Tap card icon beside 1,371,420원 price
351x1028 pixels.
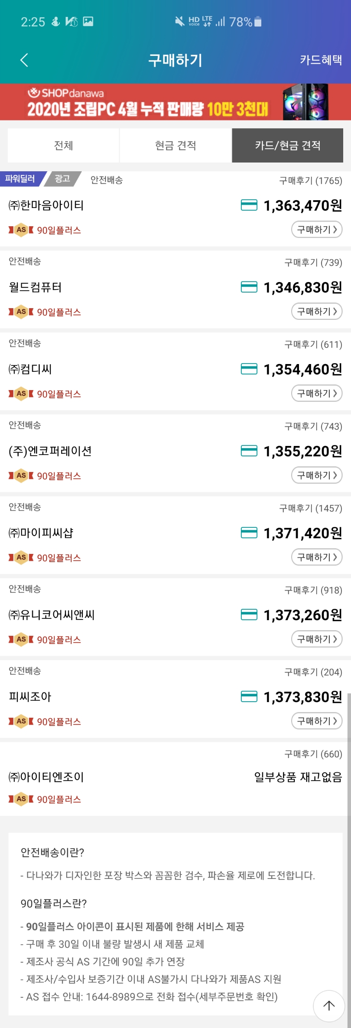click(249, 533)
